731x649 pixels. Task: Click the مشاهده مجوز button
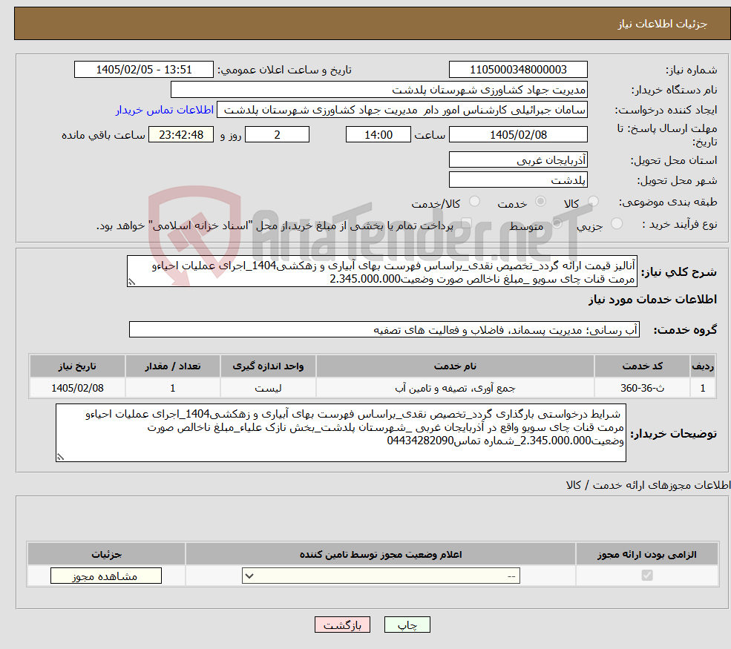click(x=106, y=576)
